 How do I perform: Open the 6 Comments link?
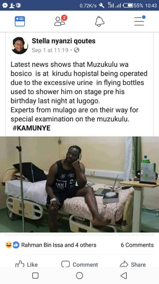[x=137, y=245]
